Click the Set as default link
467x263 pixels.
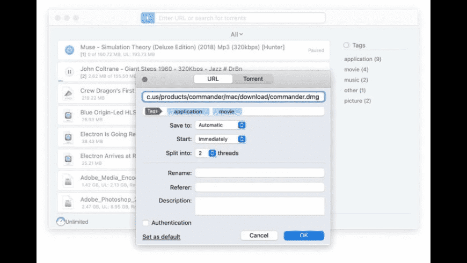point(161,237)
